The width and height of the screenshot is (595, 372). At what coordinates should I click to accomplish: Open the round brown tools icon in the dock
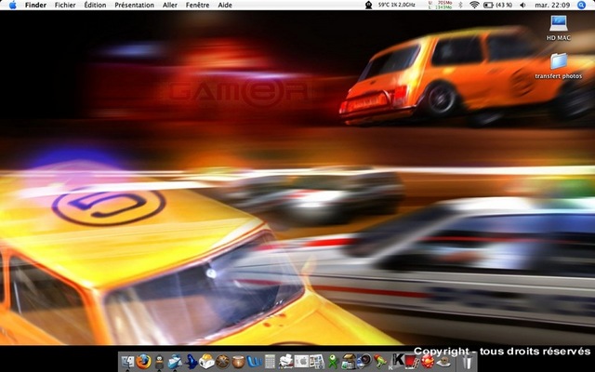tap(222, 362)
